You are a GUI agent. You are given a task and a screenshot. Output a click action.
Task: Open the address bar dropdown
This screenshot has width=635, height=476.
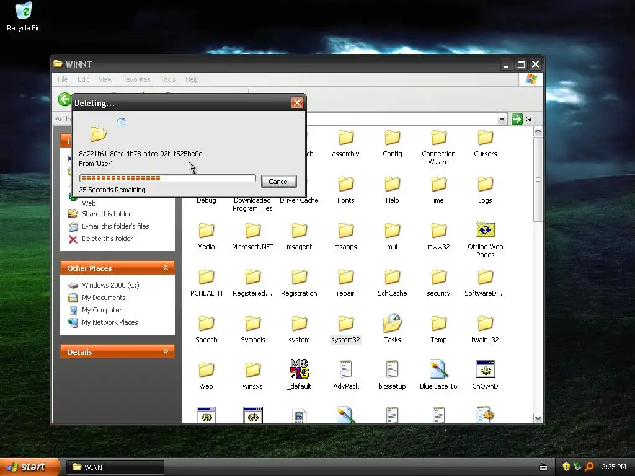pos(502,119)
